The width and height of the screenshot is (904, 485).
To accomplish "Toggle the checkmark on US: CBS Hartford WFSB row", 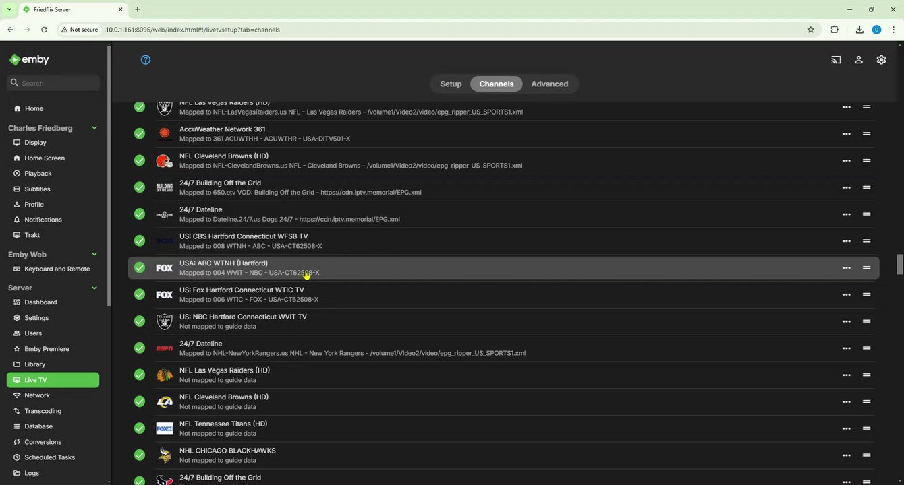I will [140, 241].
